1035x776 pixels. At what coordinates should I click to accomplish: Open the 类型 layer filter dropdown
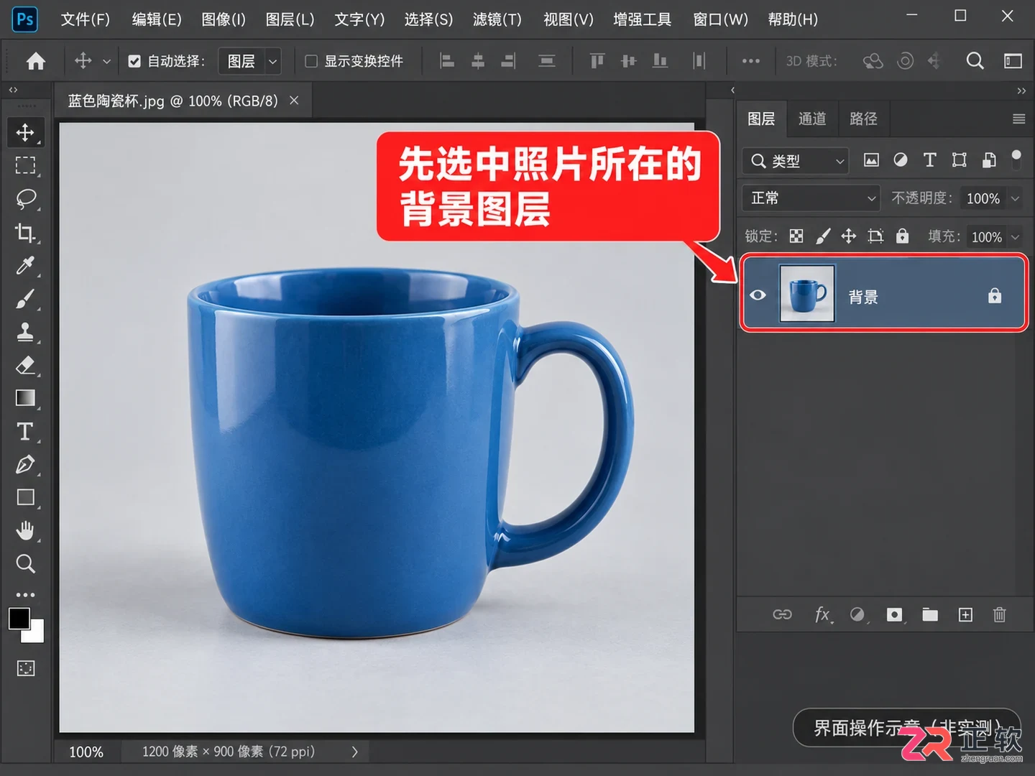(796, 160)
